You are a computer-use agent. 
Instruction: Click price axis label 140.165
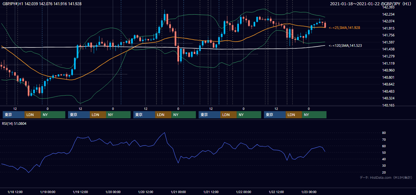388,105
